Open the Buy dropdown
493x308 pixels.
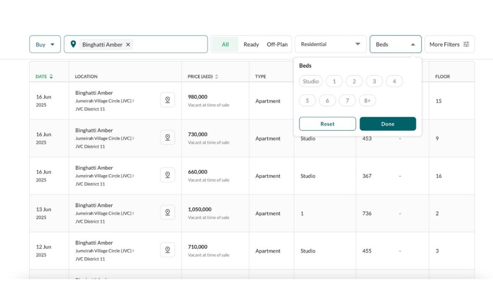(x=45, y=44)
